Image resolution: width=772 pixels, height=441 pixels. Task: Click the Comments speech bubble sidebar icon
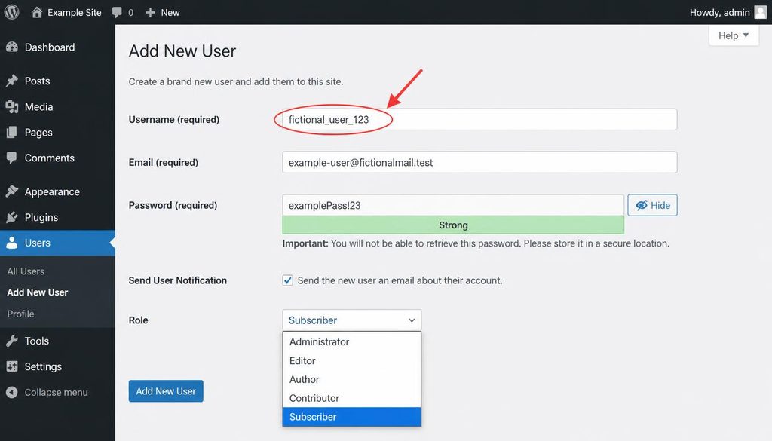click(12, 158)
